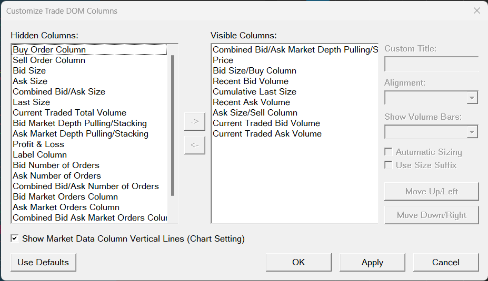This screenshot has width=488, height=281.
Task: Click the Custom Title input field
Action: coord(431,64)
